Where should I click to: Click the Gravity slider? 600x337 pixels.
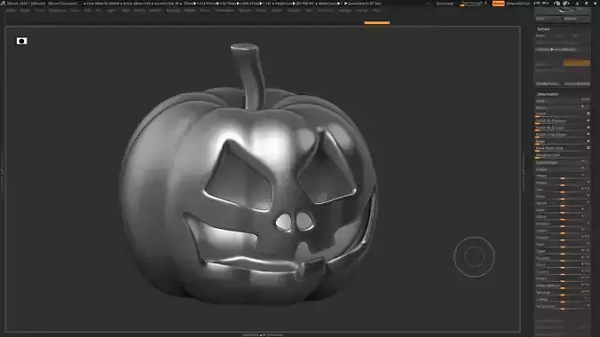coord(562,300)
